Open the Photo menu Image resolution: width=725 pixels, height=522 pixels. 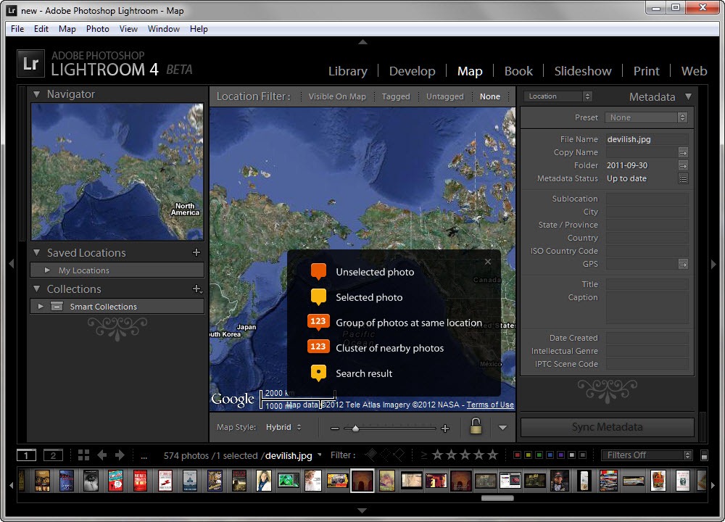pos(98,29)
